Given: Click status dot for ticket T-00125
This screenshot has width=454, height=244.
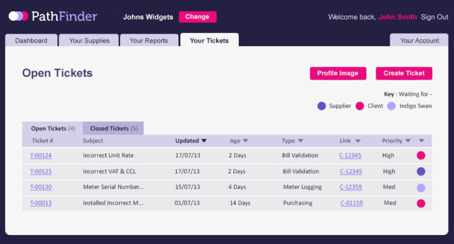Looking at the screenshot, I should click(421, 171).
